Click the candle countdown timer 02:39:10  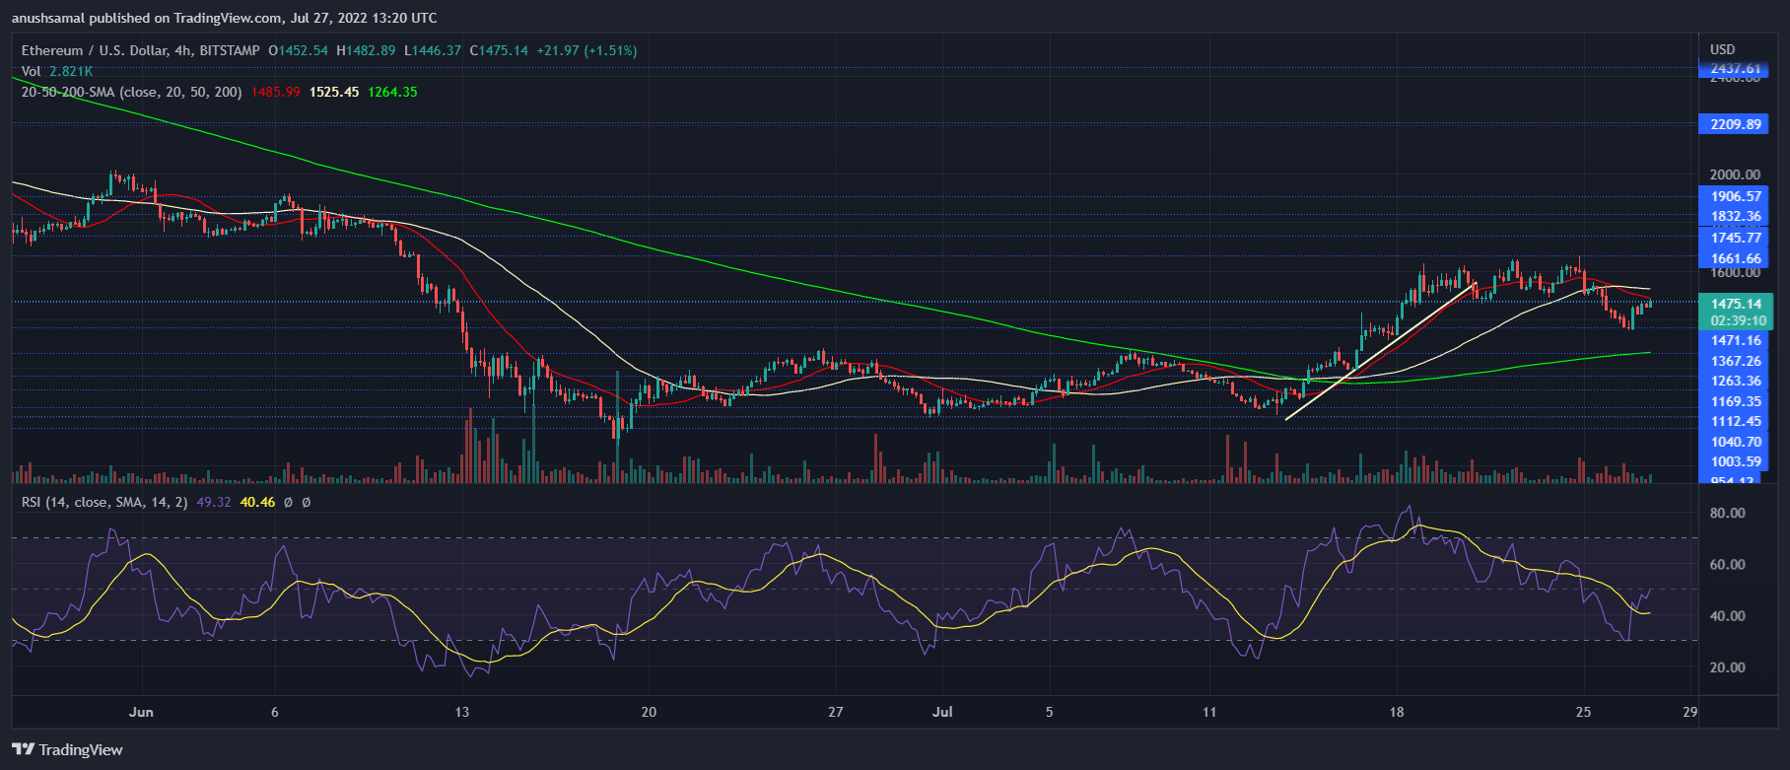[1738, 320]
